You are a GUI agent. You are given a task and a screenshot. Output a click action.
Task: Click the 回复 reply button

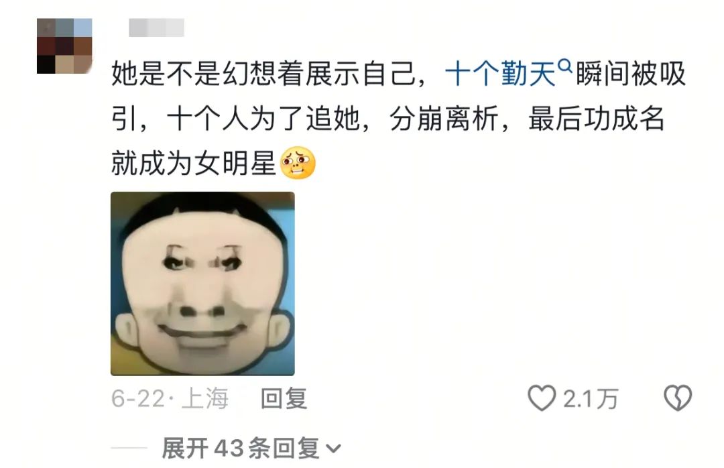(x=284, y=398)
